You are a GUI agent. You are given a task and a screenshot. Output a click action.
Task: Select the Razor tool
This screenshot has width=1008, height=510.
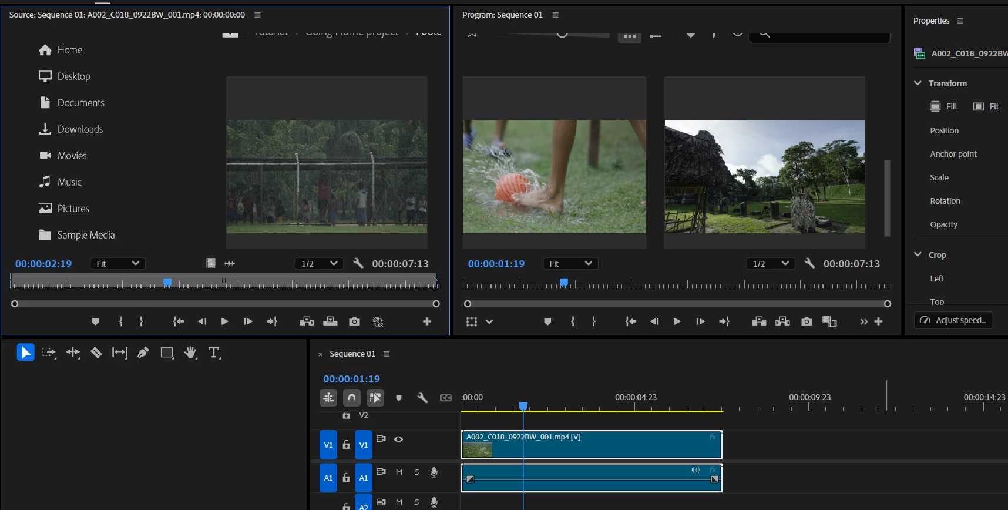click(96, 353)
